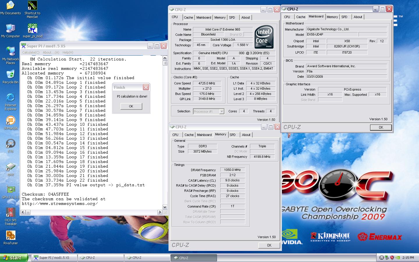
Task: Click Intel Core i7 logo in CPU-Z
Action: coord(264,37)
